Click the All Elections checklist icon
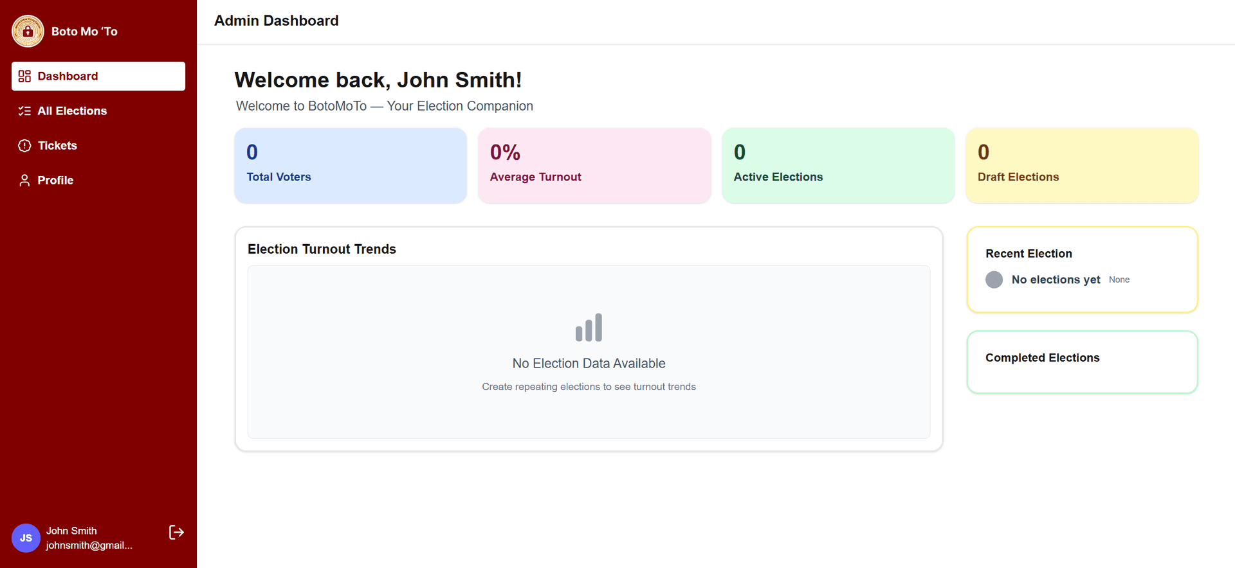1235x568 pixels. 24,111
